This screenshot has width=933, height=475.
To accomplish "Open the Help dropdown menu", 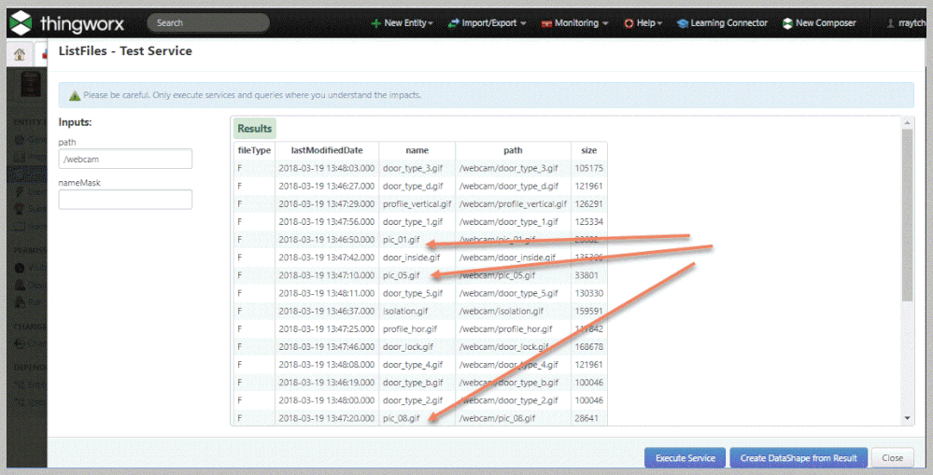I will (x=649, y=23).
